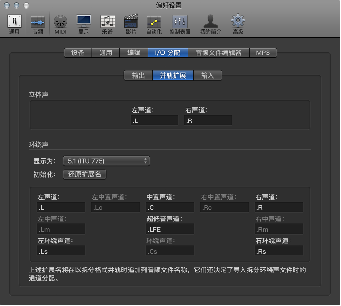
Task: Open the 显示 Display preferences icon
Action: click(84, 24)
